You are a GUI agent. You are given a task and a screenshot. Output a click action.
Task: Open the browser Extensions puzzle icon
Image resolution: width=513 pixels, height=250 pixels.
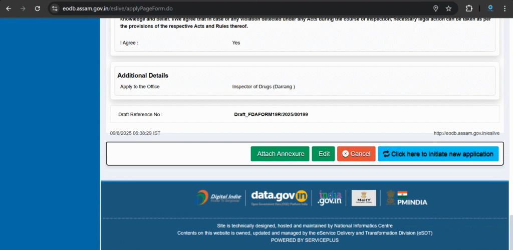click(469, 9)
